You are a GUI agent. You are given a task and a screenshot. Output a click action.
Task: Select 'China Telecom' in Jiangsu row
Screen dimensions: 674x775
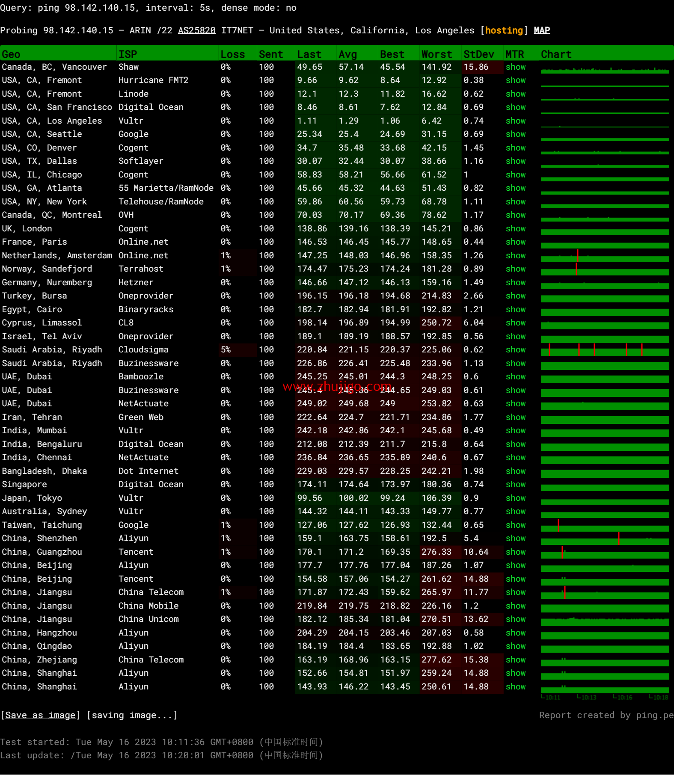tap(151, 592)
